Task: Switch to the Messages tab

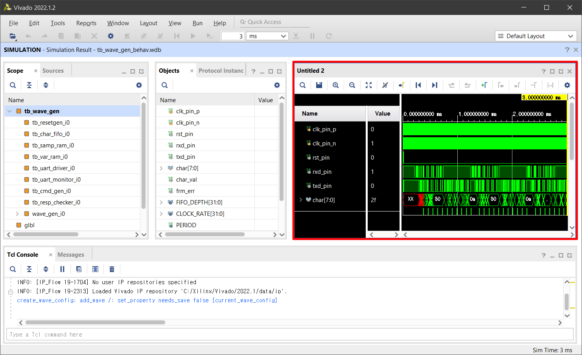Action: click(71, 255)
